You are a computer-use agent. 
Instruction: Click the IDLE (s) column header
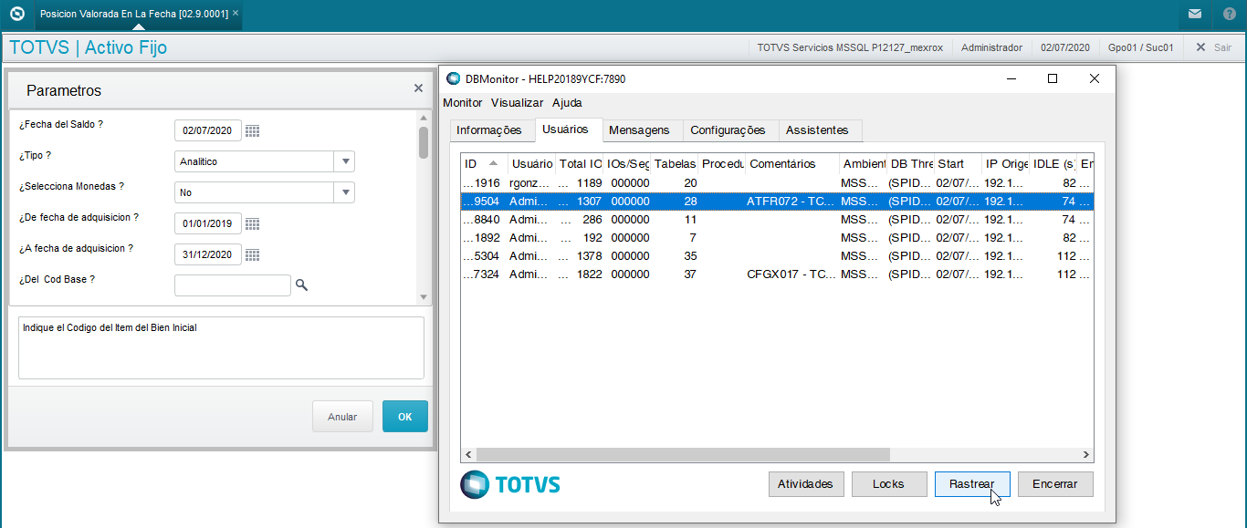coord(1053,164)
